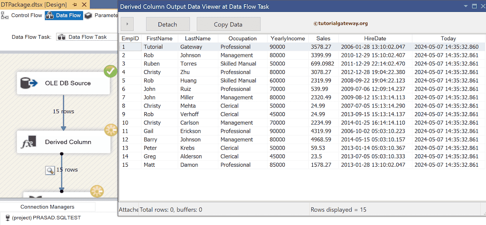
Task: Click the Gail first name cell
Action: pos(159,131)
